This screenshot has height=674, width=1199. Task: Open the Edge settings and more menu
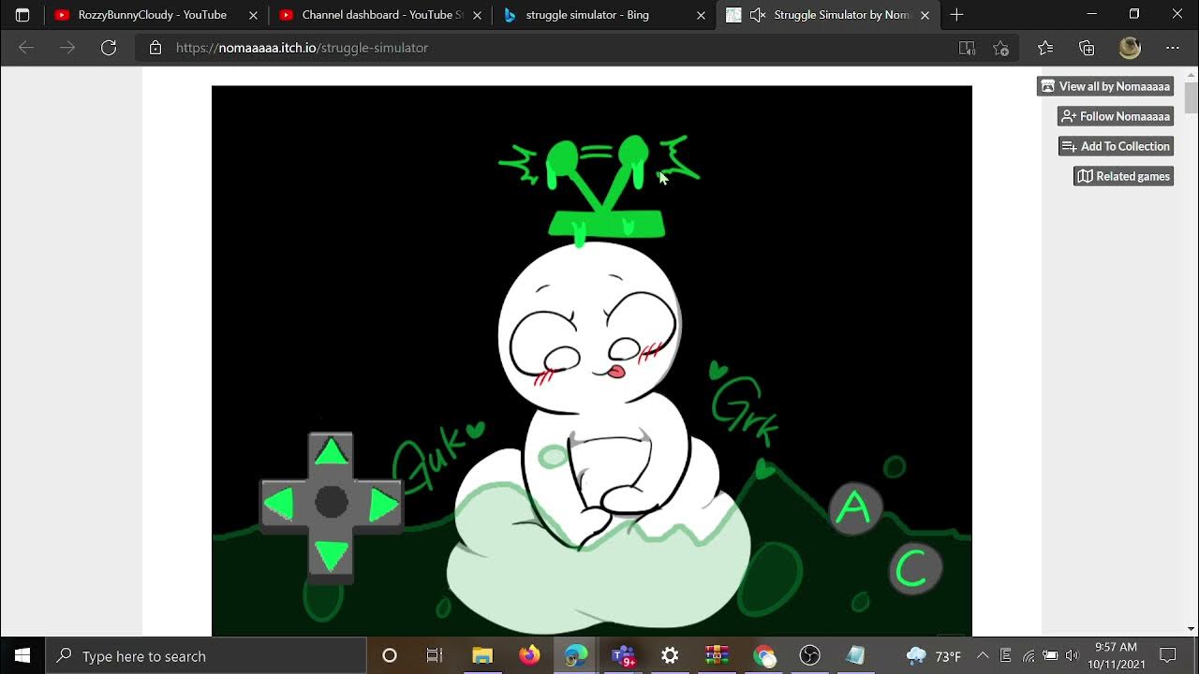click(1173, 48)
